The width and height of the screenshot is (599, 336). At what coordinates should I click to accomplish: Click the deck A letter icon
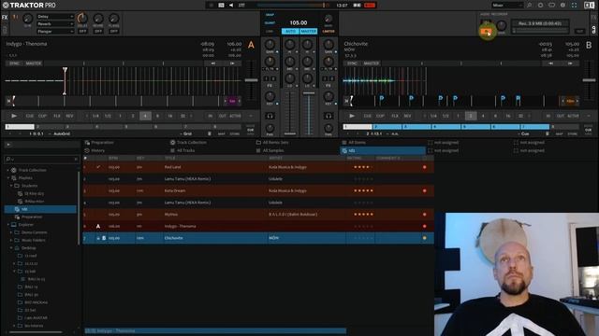251,45
